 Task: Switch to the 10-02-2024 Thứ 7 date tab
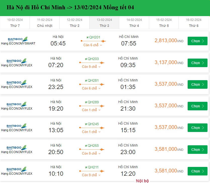15,23
